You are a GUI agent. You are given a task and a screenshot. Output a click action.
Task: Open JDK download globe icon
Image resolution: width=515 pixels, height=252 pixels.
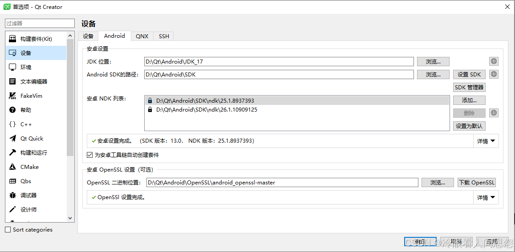[x=494, y=61]
